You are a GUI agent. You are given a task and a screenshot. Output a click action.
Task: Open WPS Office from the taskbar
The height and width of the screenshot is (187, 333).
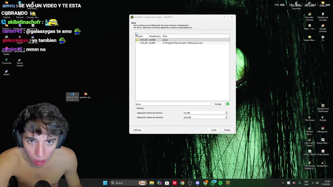pos(175,183)
